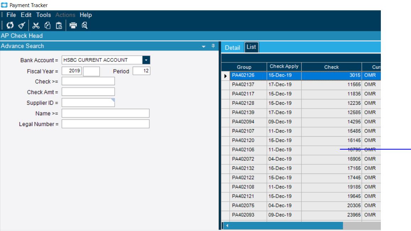Viewport: 411px width, 231px height.
Task: Click the Legal Number input field
Action: (x=105, y=124)
